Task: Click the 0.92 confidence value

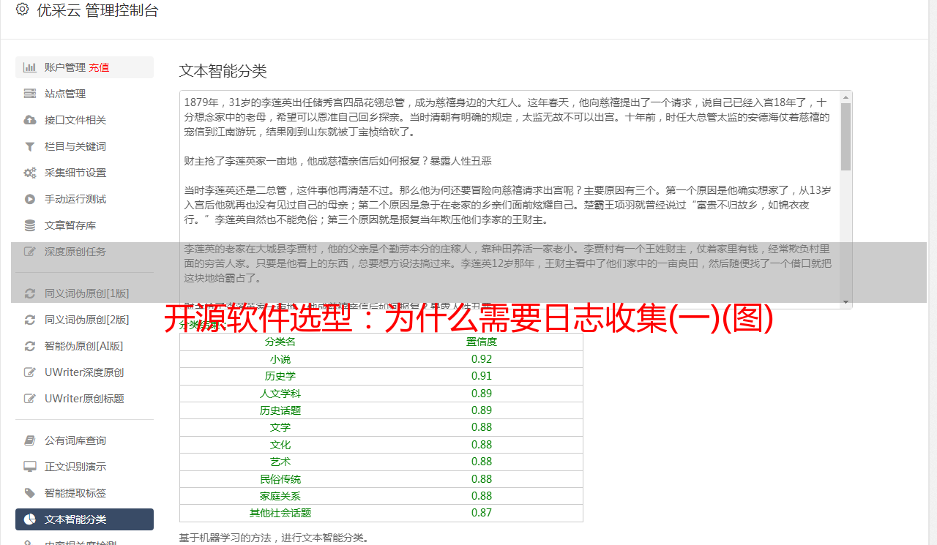Action: 482,359
